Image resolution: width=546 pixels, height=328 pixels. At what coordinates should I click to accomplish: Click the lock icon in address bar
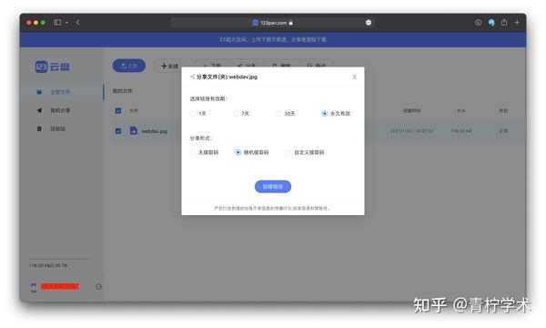coord(291,23)
